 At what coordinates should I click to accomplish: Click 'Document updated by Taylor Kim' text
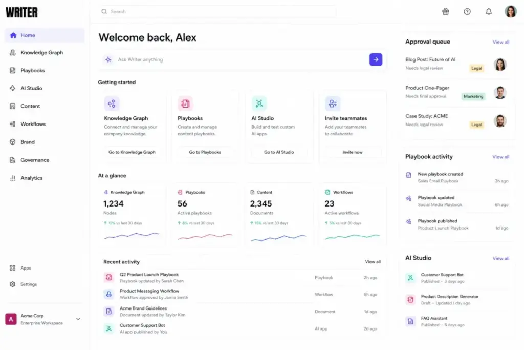[152, 315]
